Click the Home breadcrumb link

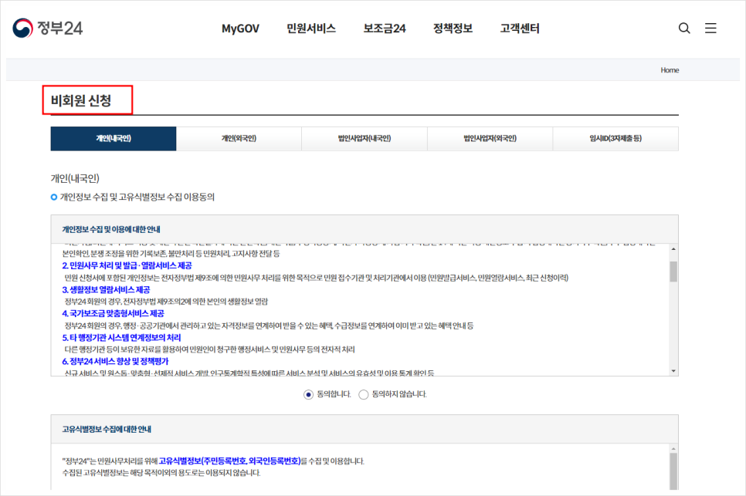pyautogui.click(x=669, y=69)
